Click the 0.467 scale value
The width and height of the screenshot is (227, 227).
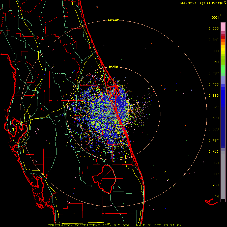tap(214, 140)
